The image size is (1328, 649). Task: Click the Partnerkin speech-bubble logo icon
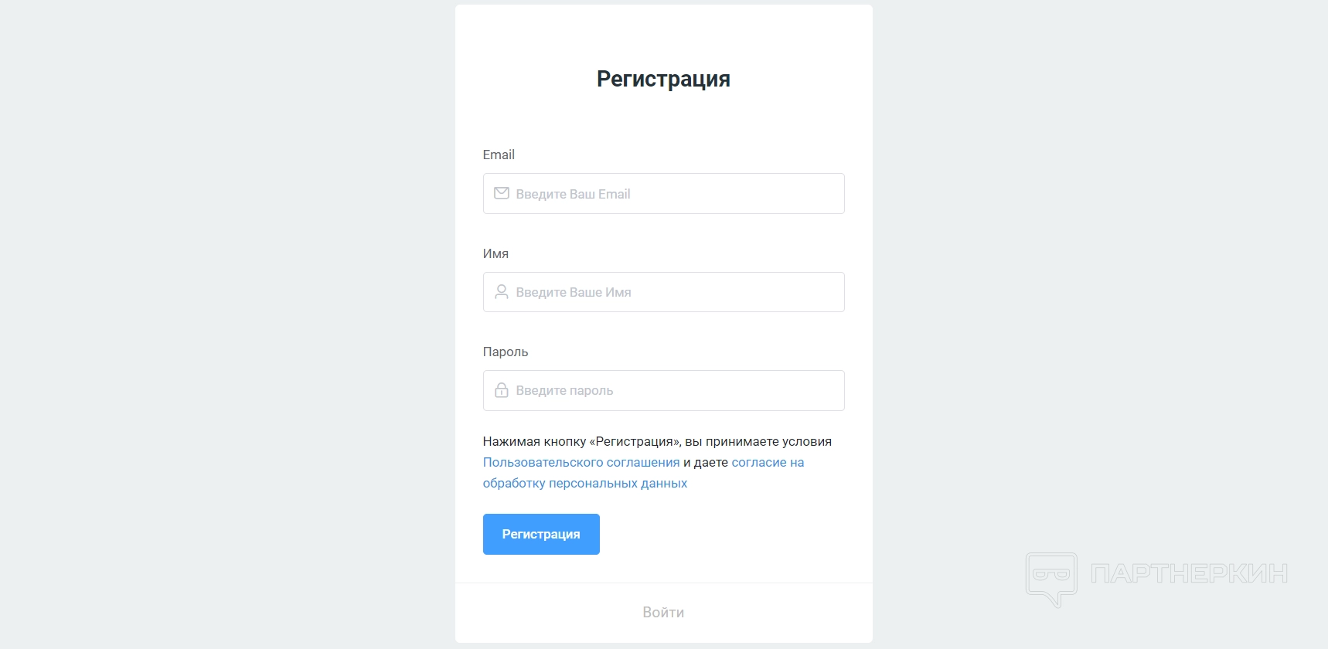click(x=1050, y=578)
